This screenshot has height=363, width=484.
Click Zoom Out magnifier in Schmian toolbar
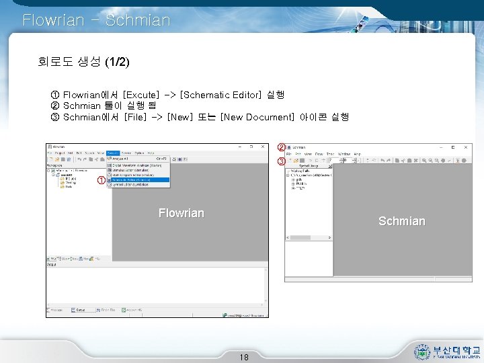[x=430, y=161]
